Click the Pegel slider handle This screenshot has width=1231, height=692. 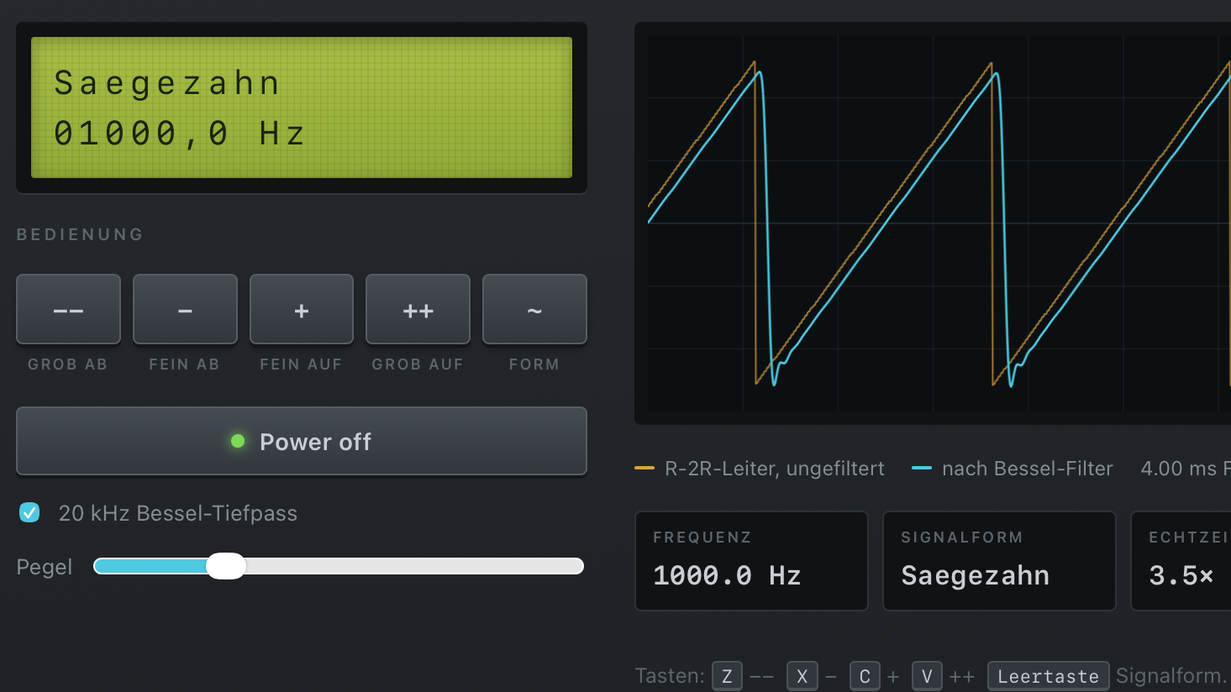pos(226,566)
